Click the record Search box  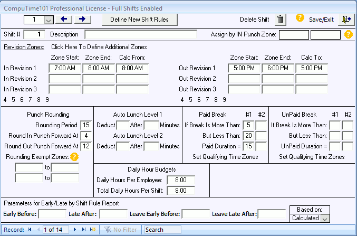pos(163,230)
